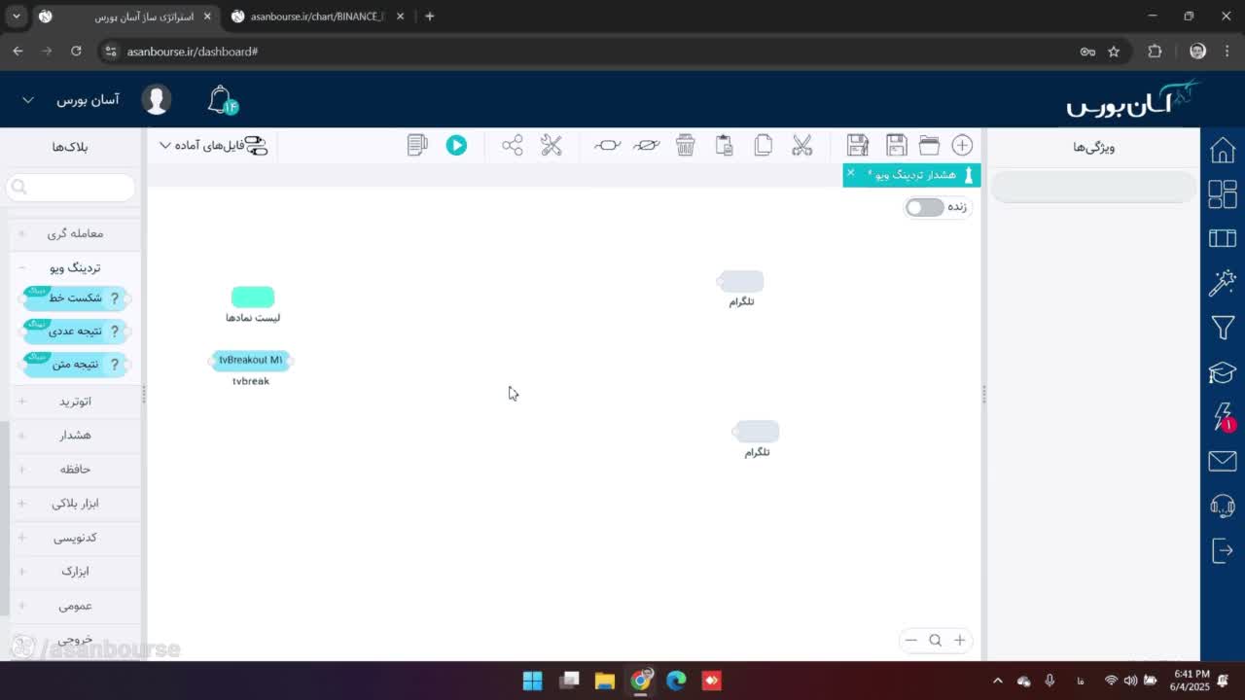Zoom in canvas with plus button
The width and height of the screenshot is (1245, 700).
pos(959,640)
